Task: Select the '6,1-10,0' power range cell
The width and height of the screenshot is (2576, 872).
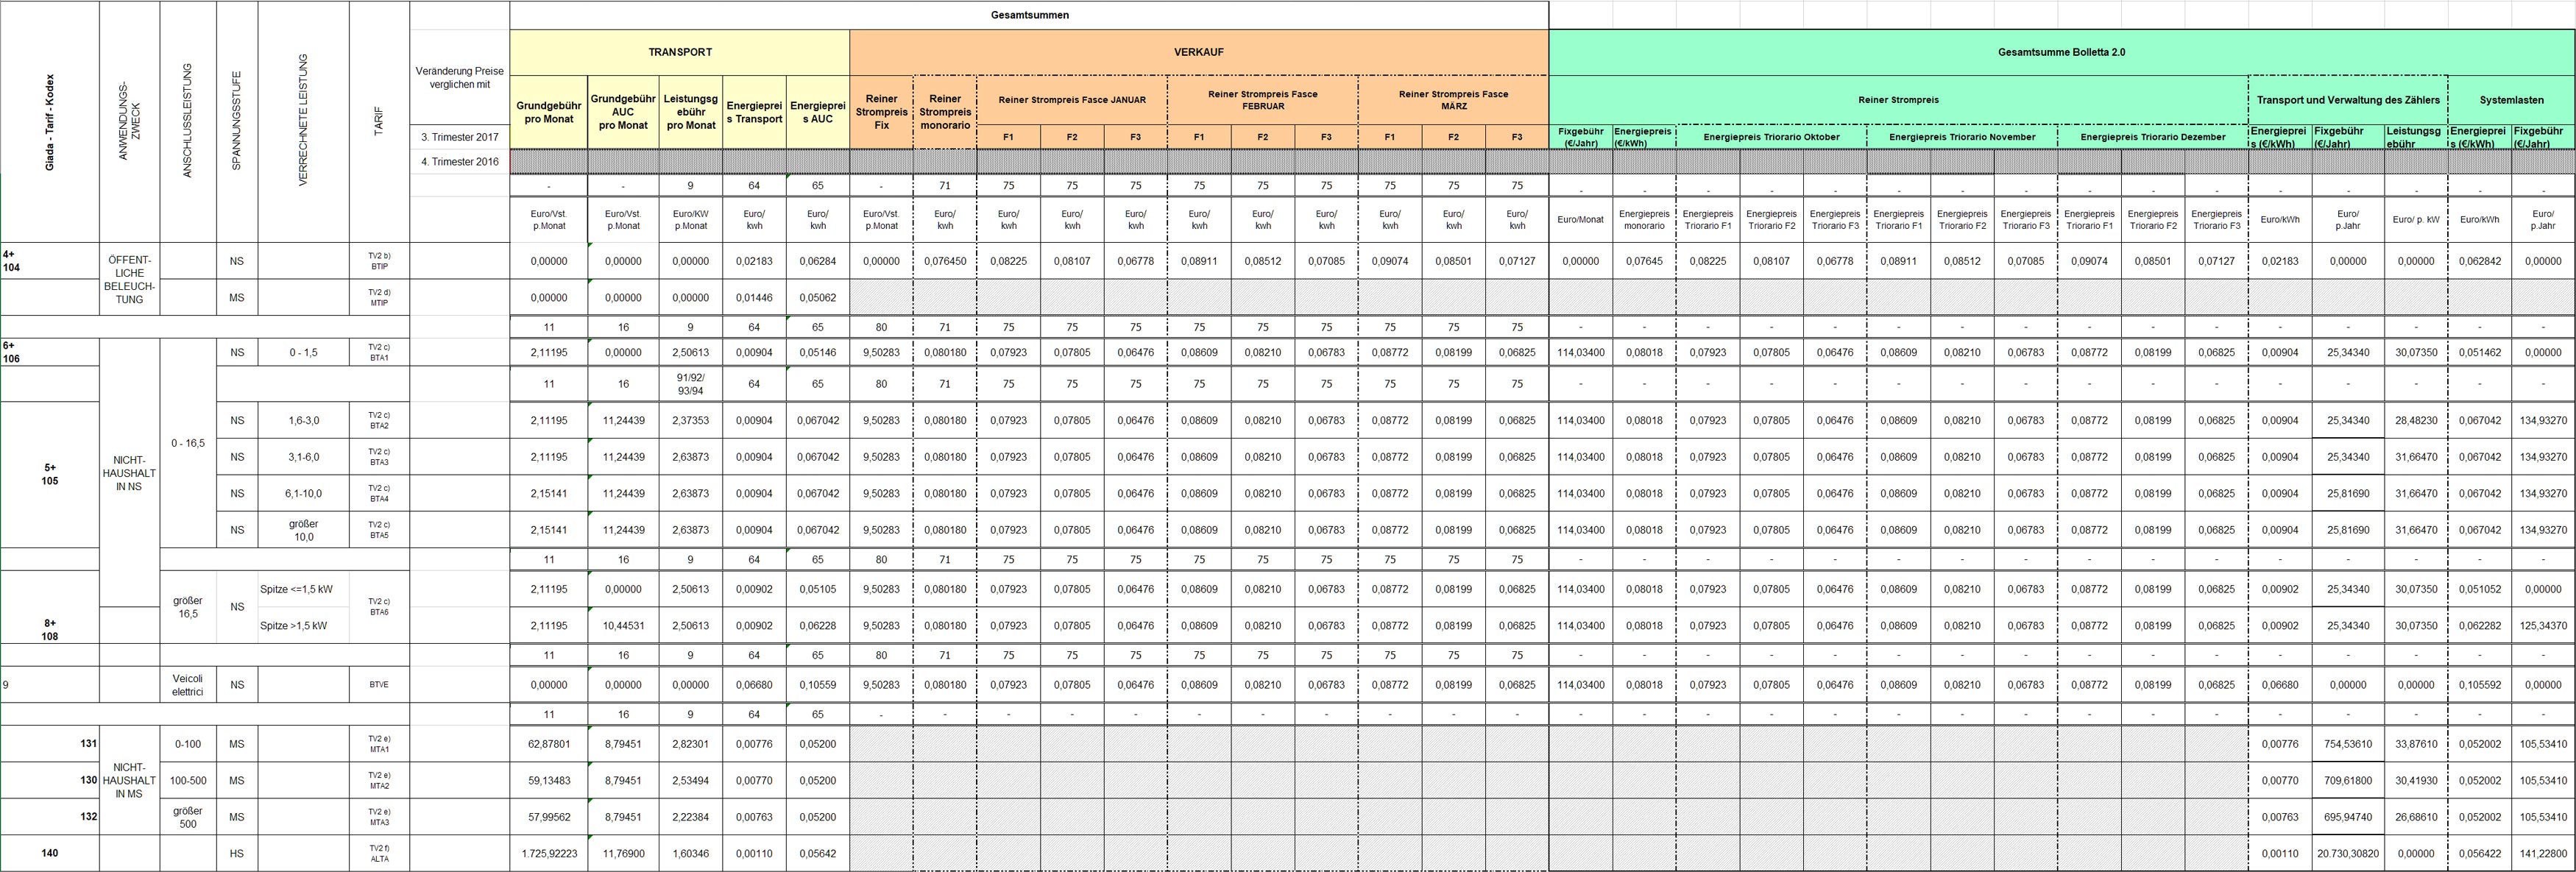Action: 303,493
